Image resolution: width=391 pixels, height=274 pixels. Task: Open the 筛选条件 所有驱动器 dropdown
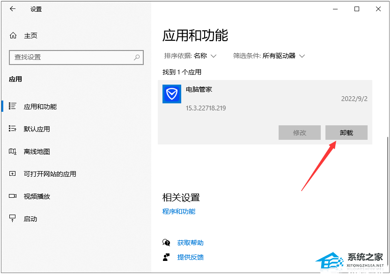pos(269,56)
